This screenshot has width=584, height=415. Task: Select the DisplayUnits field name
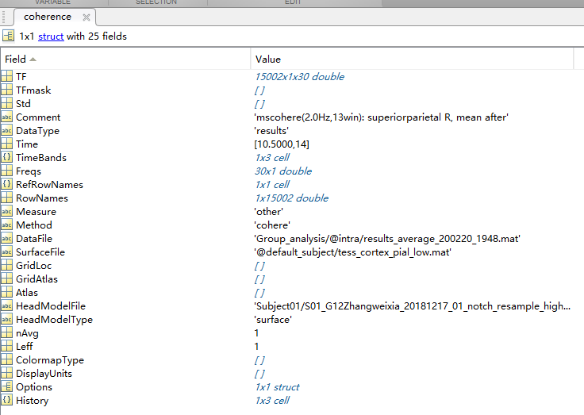pyautogui.click(x=44, y=374)
